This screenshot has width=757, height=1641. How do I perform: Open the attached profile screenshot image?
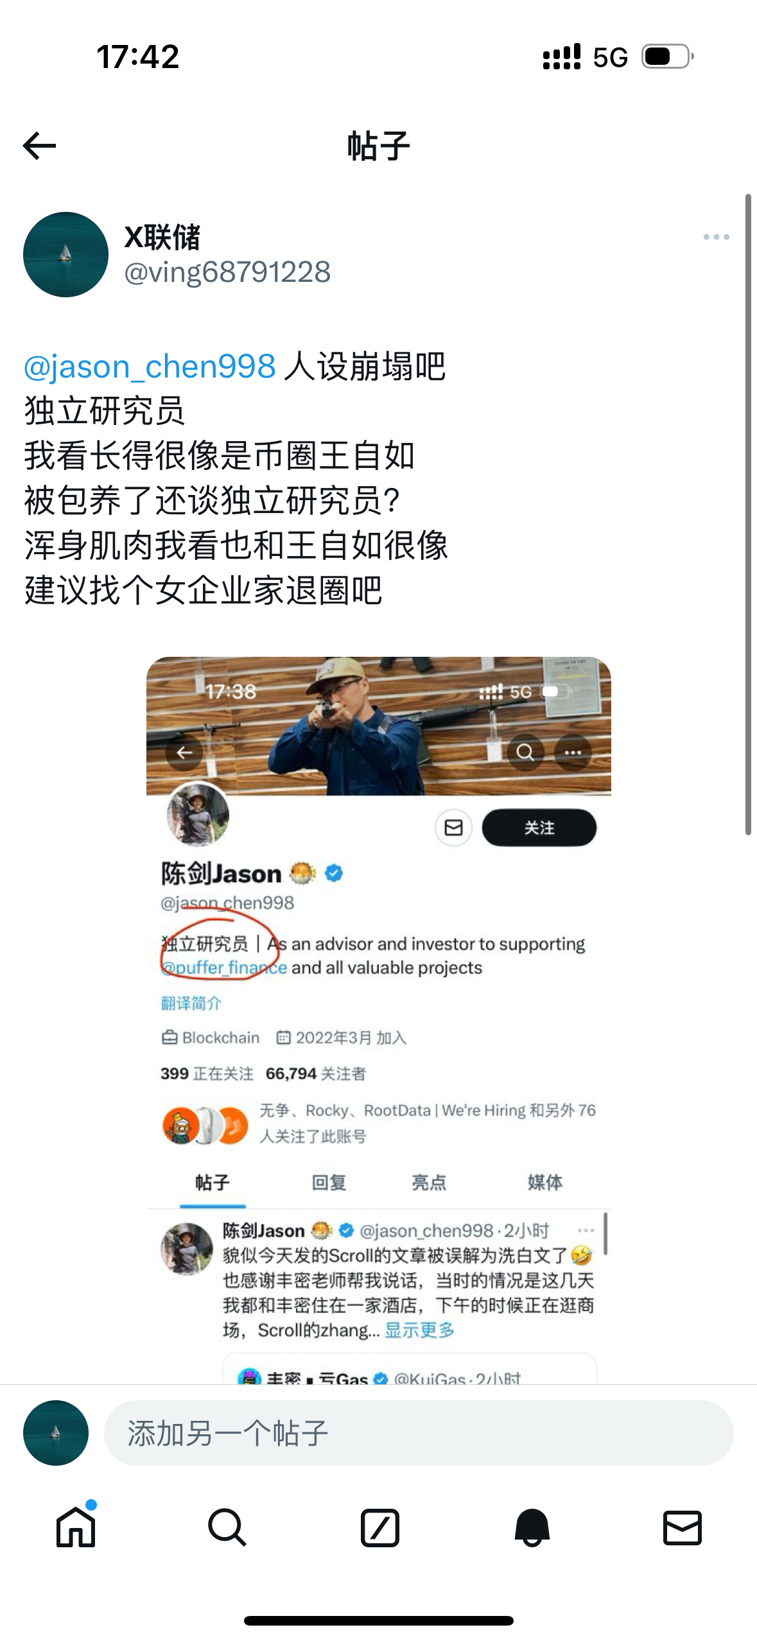379,1020
